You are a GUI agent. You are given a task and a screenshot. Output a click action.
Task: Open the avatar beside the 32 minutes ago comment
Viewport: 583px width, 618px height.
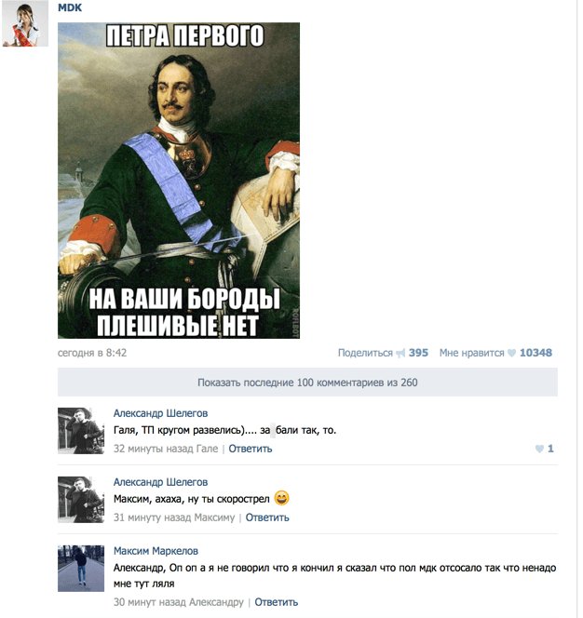81,431
